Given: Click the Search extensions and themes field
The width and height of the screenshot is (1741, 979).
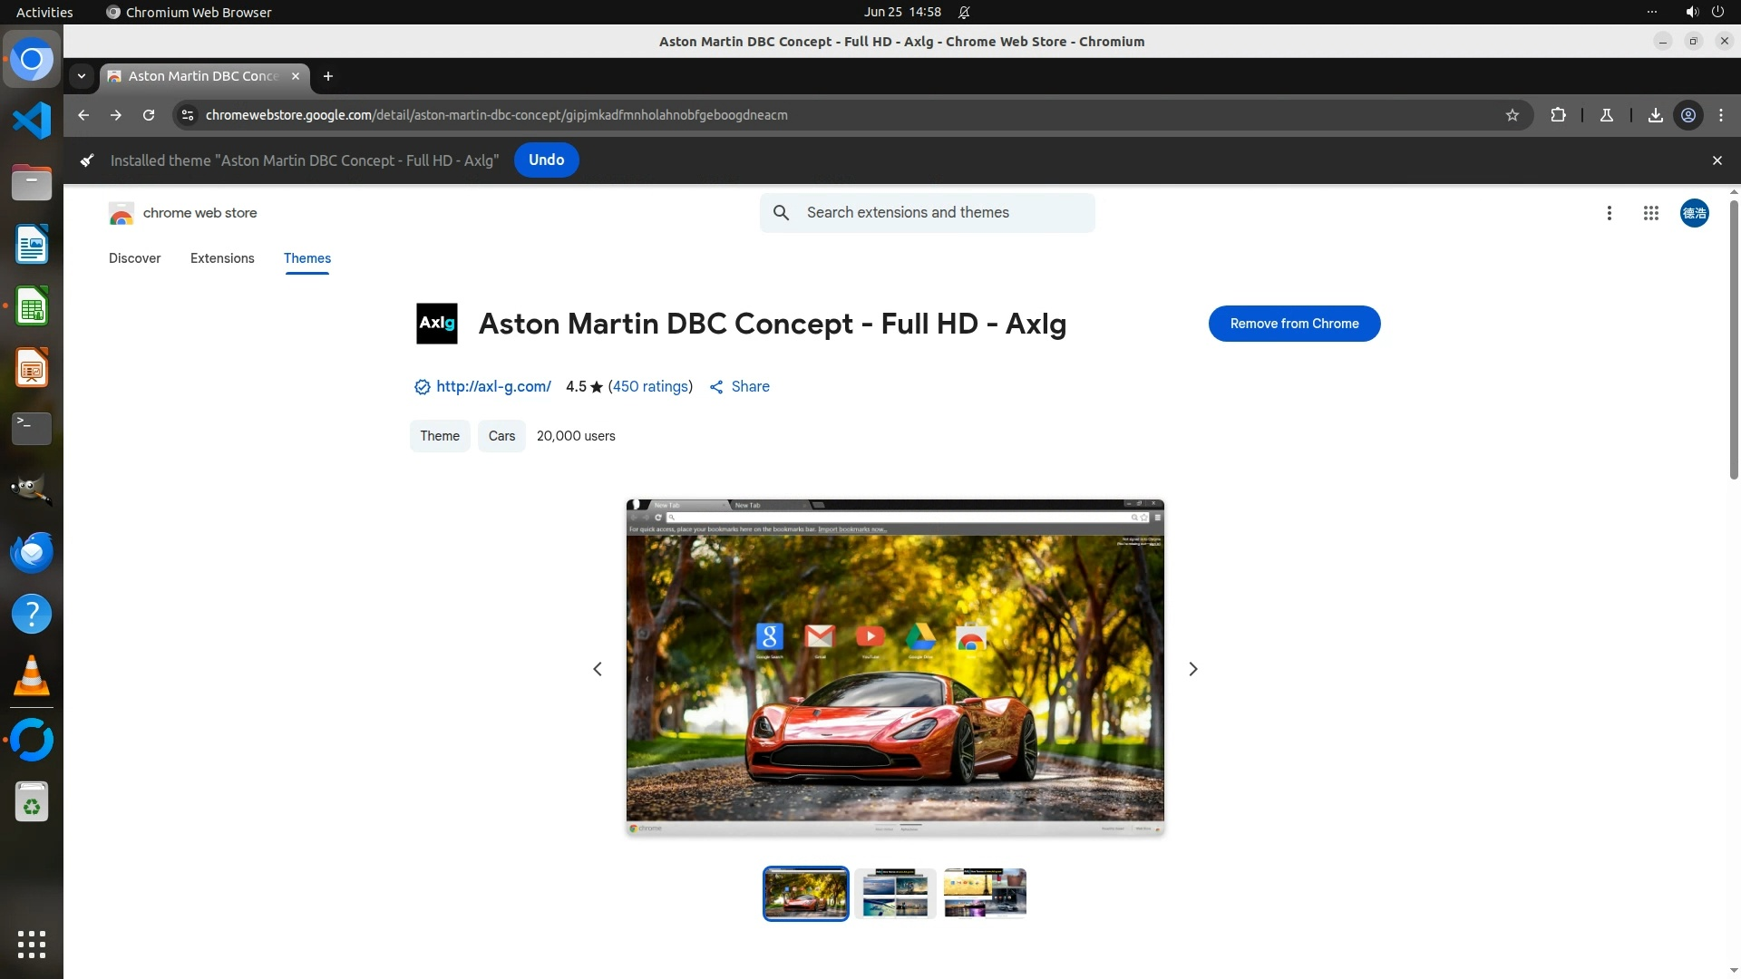Looking at the screenshot, I should 943,213.
